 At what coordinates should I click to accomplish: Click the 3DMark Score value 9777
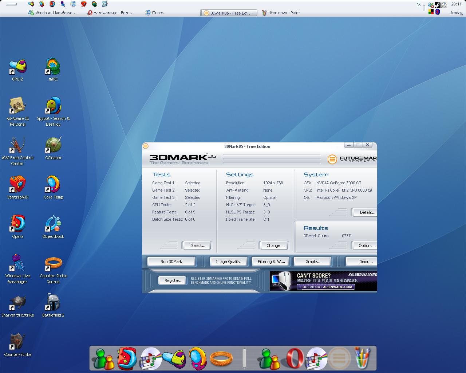tap(346, 236)
